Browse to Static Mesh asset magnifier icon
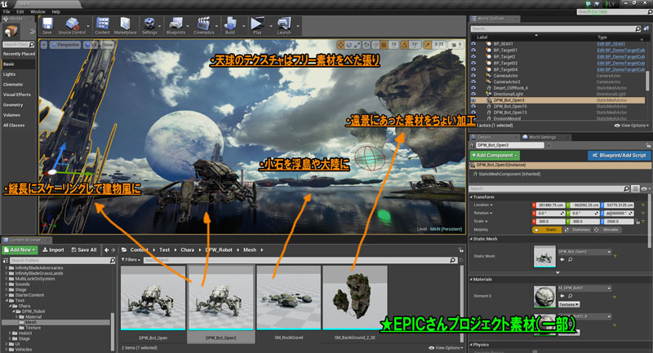653x353 pixels. point(570,259)
